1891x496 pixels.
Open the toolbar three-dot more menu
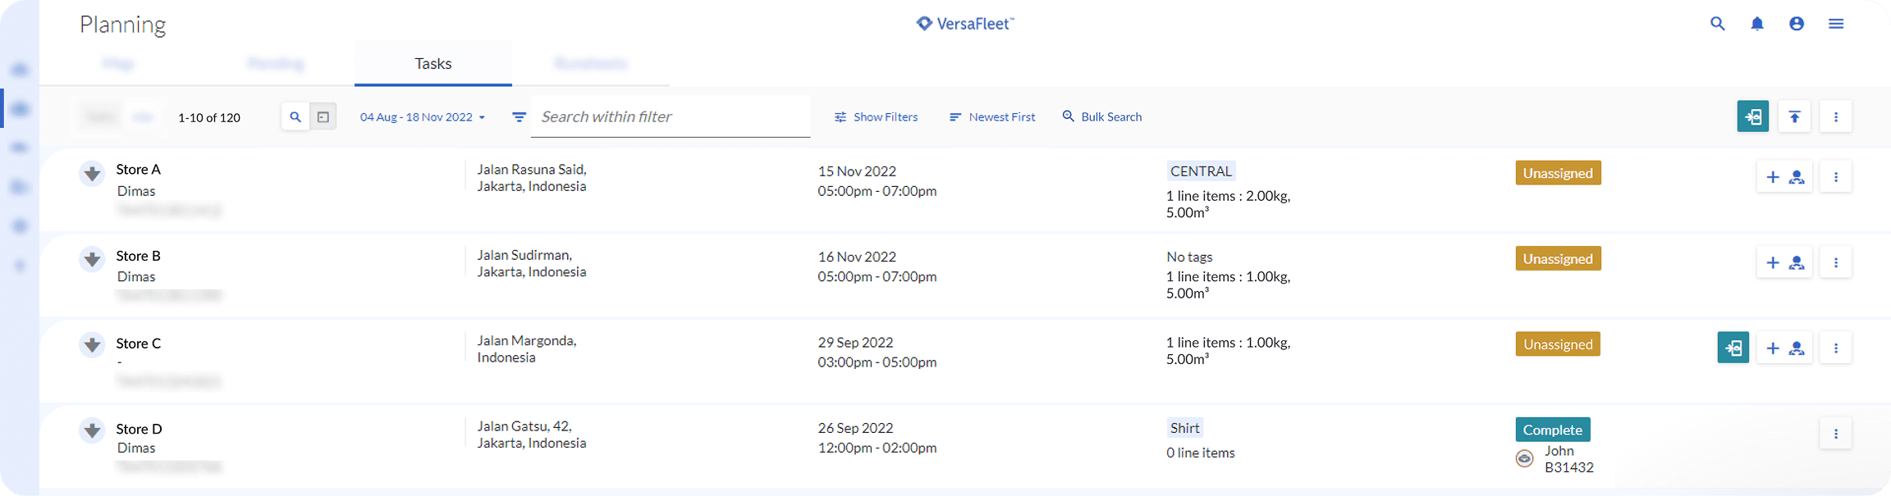1836,116
